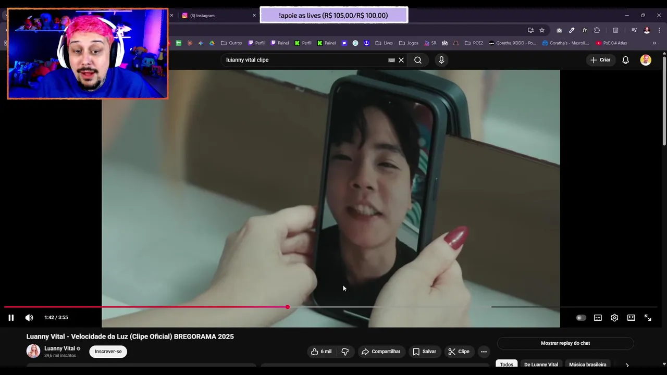The width and height of the screenshot is (667, 375).
Task: Open the SR bookmark
Action: [x=430, y=43]
